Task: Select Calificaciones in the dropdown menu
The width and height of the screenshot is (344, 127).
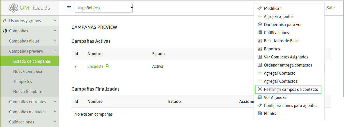Action: coord(276,33)
